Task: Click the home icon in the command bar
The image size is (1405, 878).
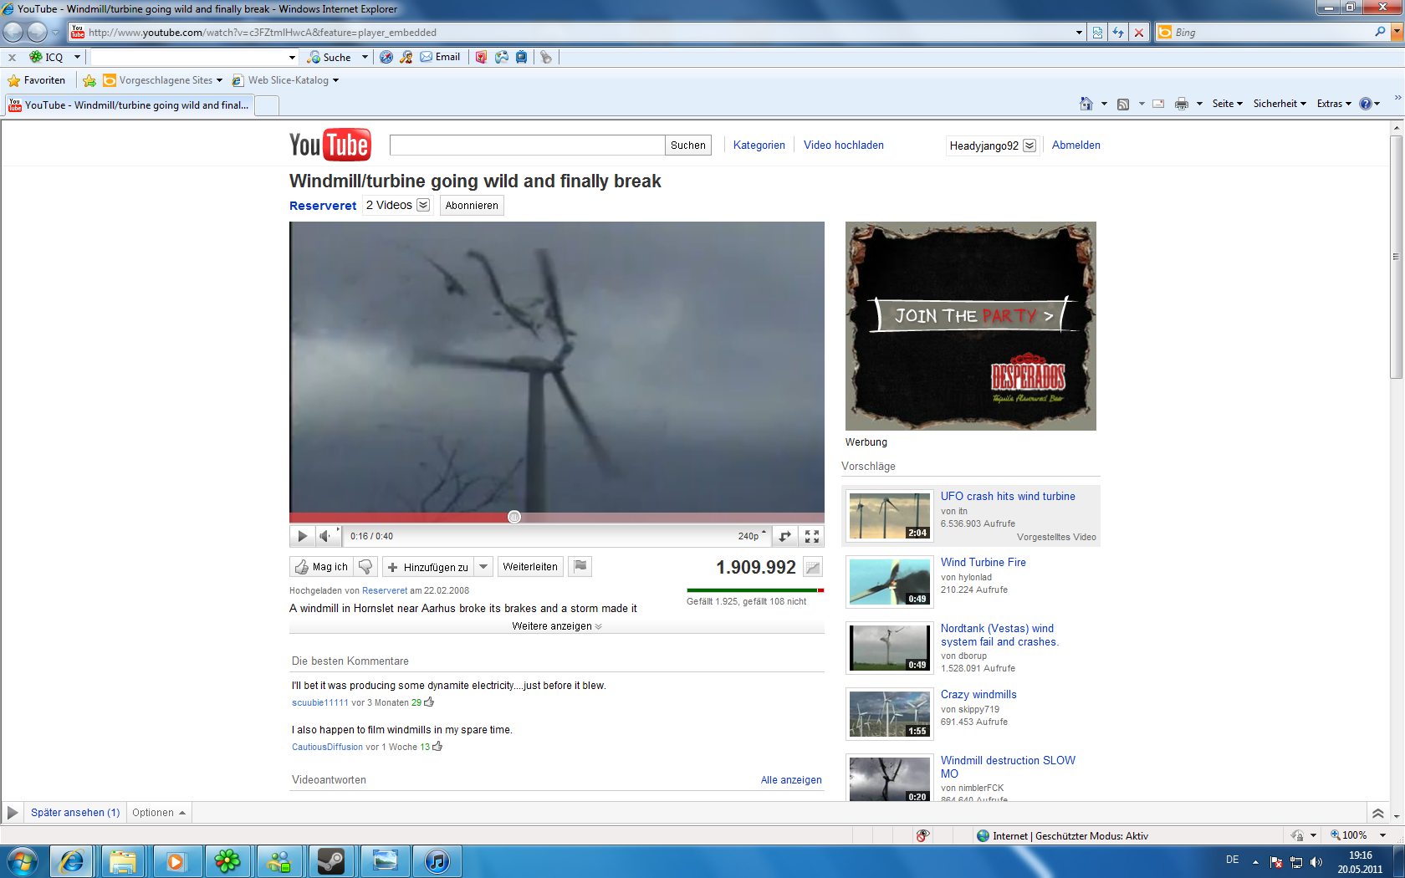Action: click(1086, 104)
